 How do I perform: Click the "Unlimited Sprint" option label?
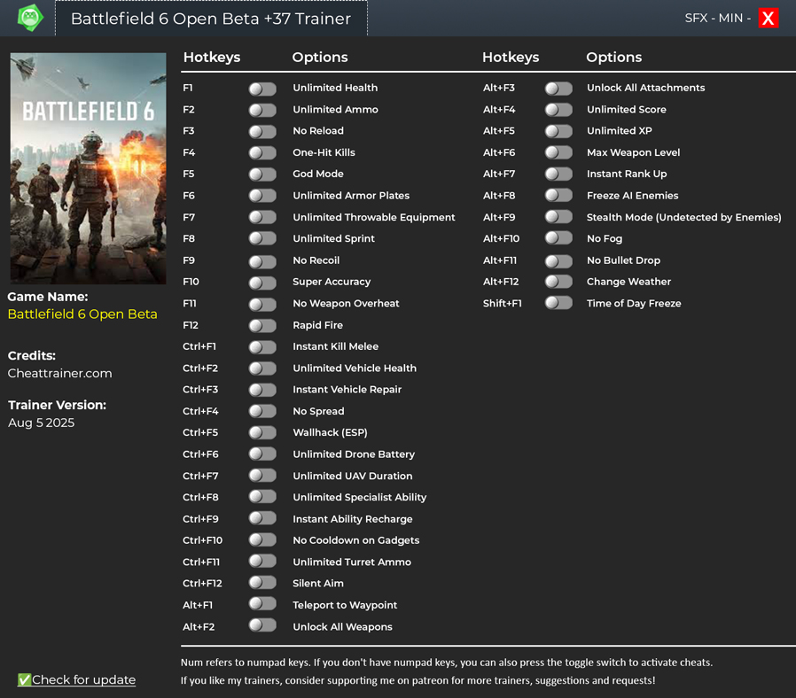click(x=333, y=238)
